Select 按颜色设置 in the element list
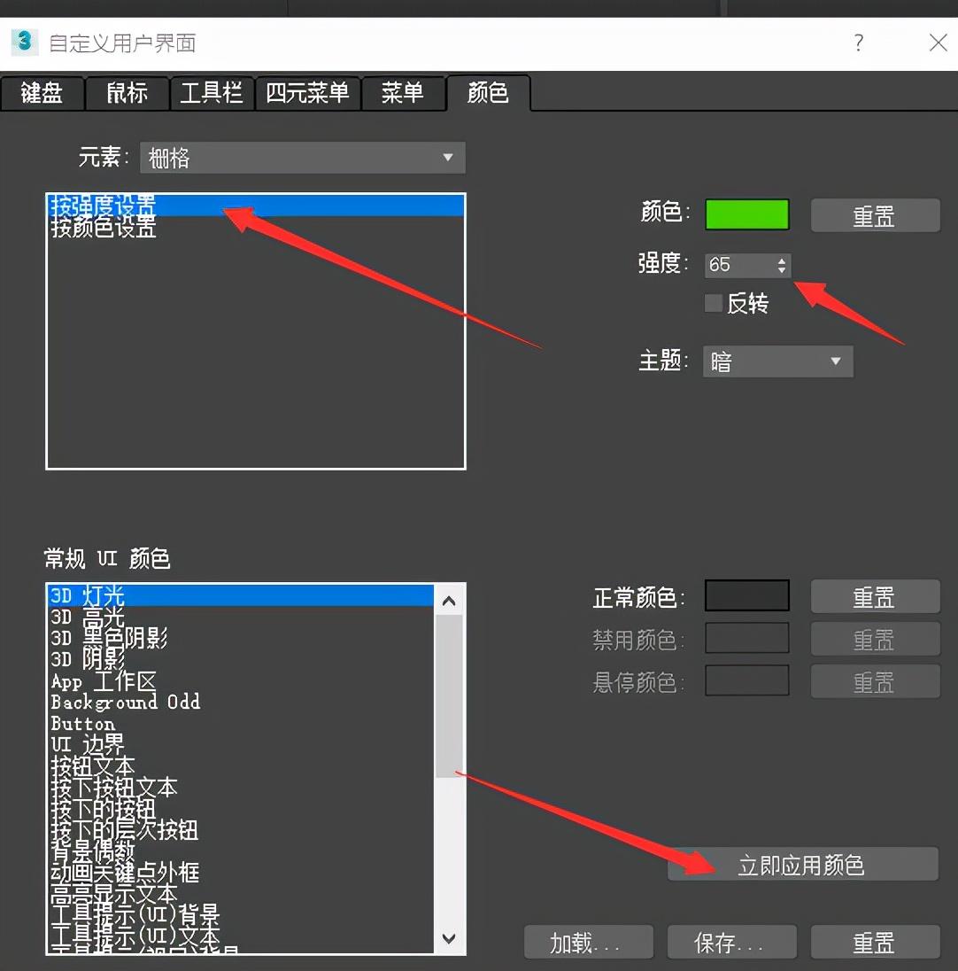This screenshot has height=971, width=958. (x=104, y=228)
